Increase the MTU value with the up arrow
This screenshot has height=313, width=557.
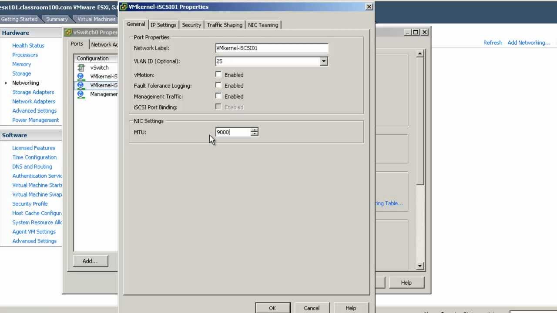(255, 130)
